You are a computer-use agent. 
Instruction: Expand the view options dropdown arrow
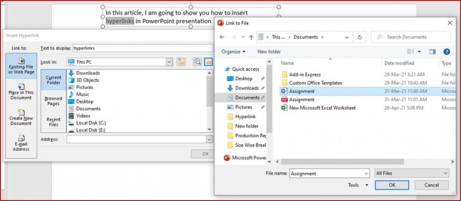coord(419,52)
